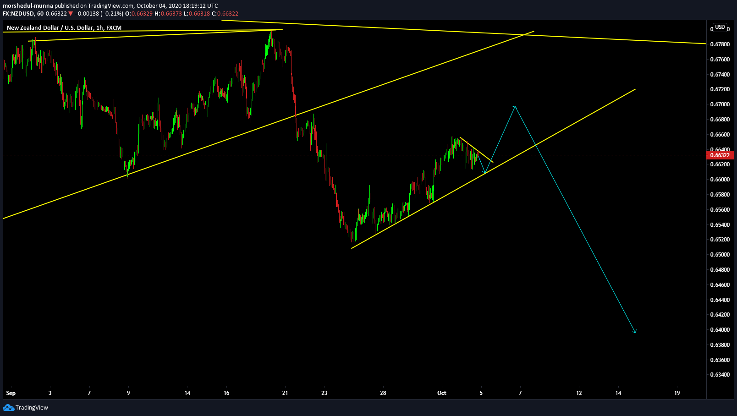Click the open value O:0.66329
Screen dimensions: 737x416
coord(139,14)
